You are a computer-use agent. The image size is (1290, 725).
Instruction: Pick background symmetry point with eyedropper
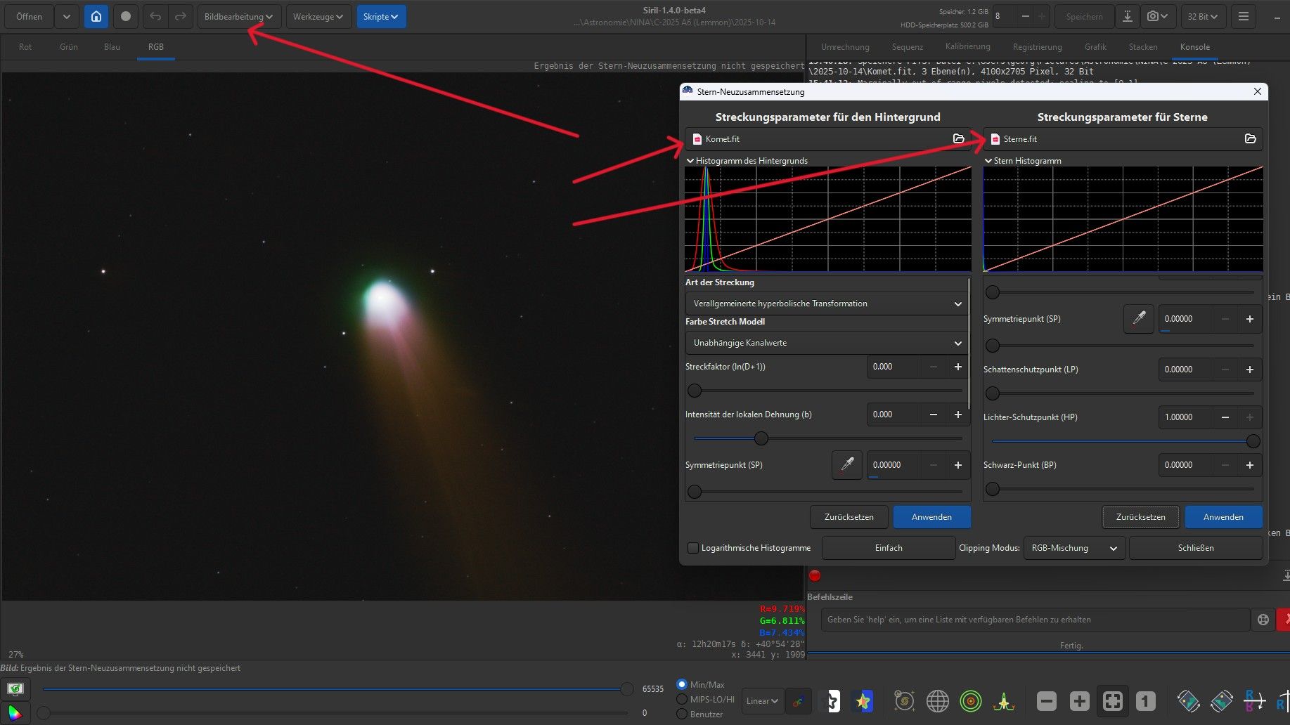[x=846, y=465]
